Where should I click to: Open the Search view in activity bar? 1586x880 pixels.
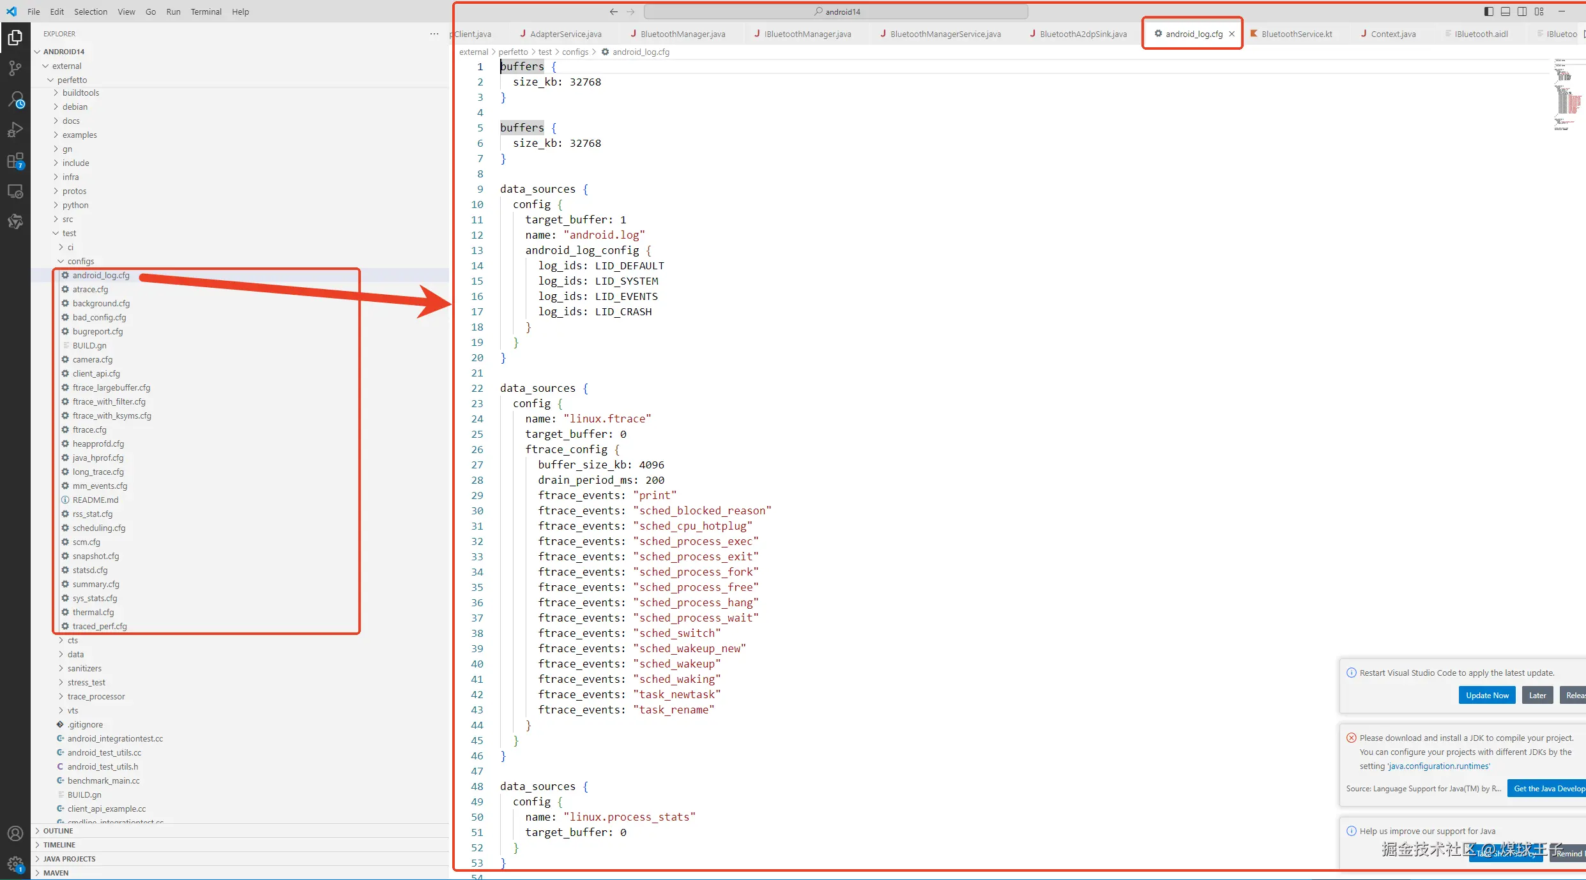tap(15, 99)
